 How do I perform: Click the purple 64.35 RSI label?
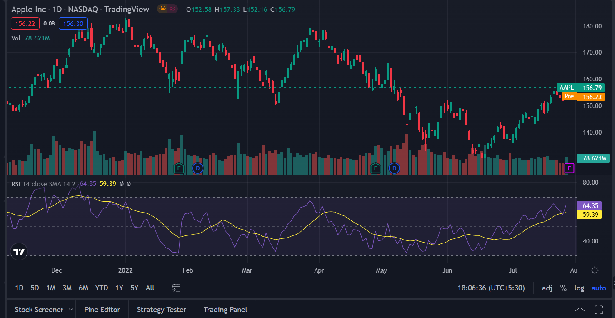(x=590, y=205)
